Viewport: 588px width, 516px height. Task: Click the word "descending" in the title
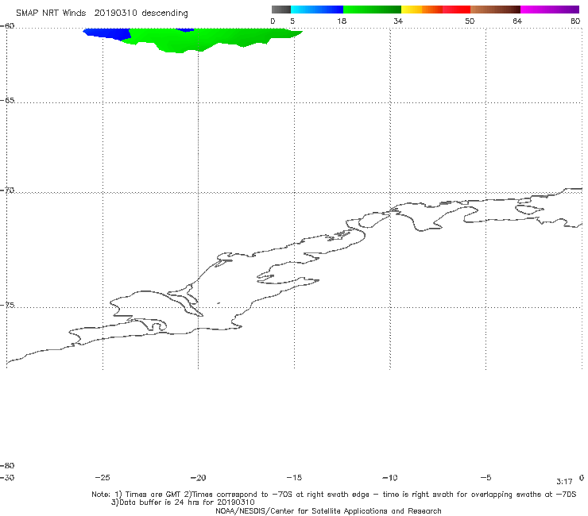(x=165, y=13)
